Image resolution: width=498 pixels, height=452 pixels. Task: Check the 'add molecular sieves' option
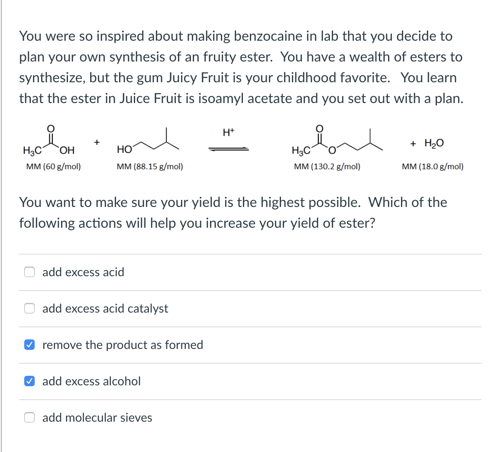[x=29, y=418]
